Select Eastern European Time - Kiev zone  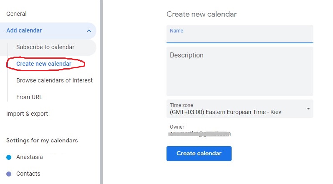click(x=225, y=112)
